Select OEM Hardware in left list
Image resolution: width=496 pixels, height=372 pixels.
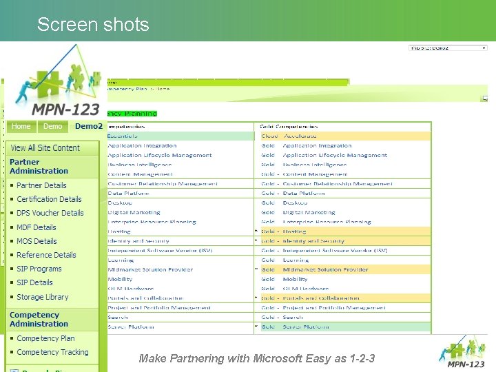coord(131,289)
